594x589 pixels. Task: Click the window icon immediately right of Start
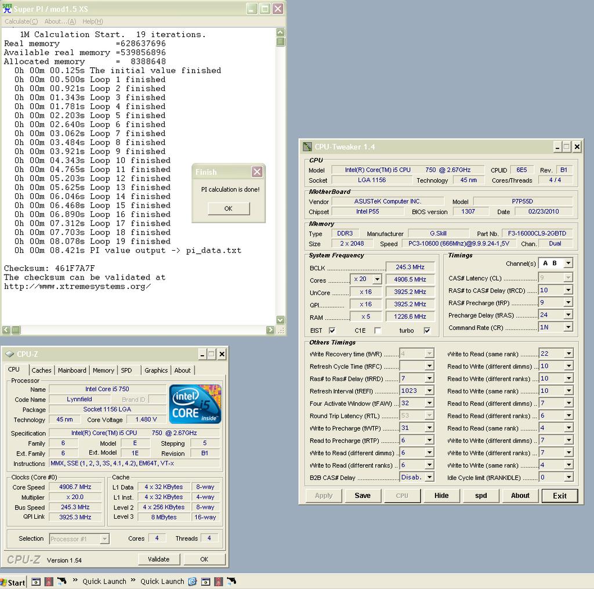coord(36,581)
